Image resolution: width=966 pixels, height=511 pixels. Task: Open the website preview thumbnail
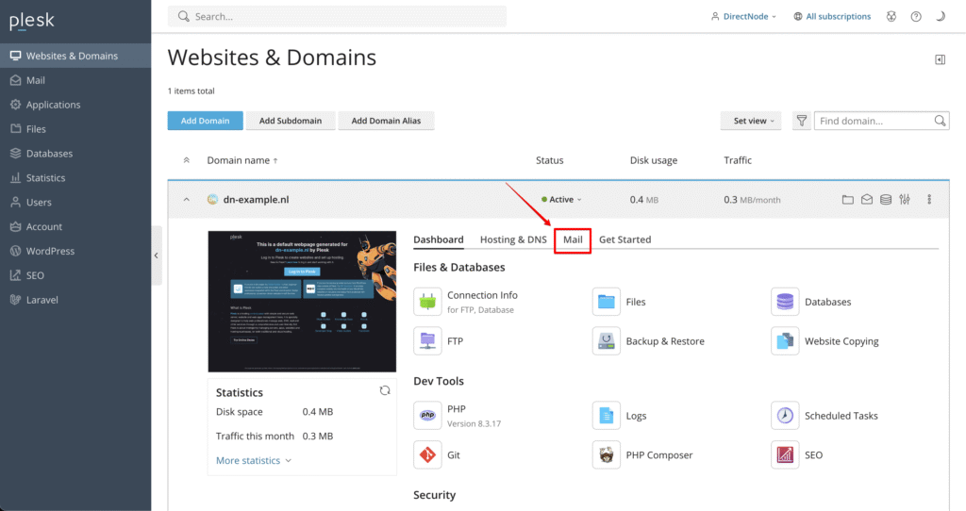pos(302,301)
